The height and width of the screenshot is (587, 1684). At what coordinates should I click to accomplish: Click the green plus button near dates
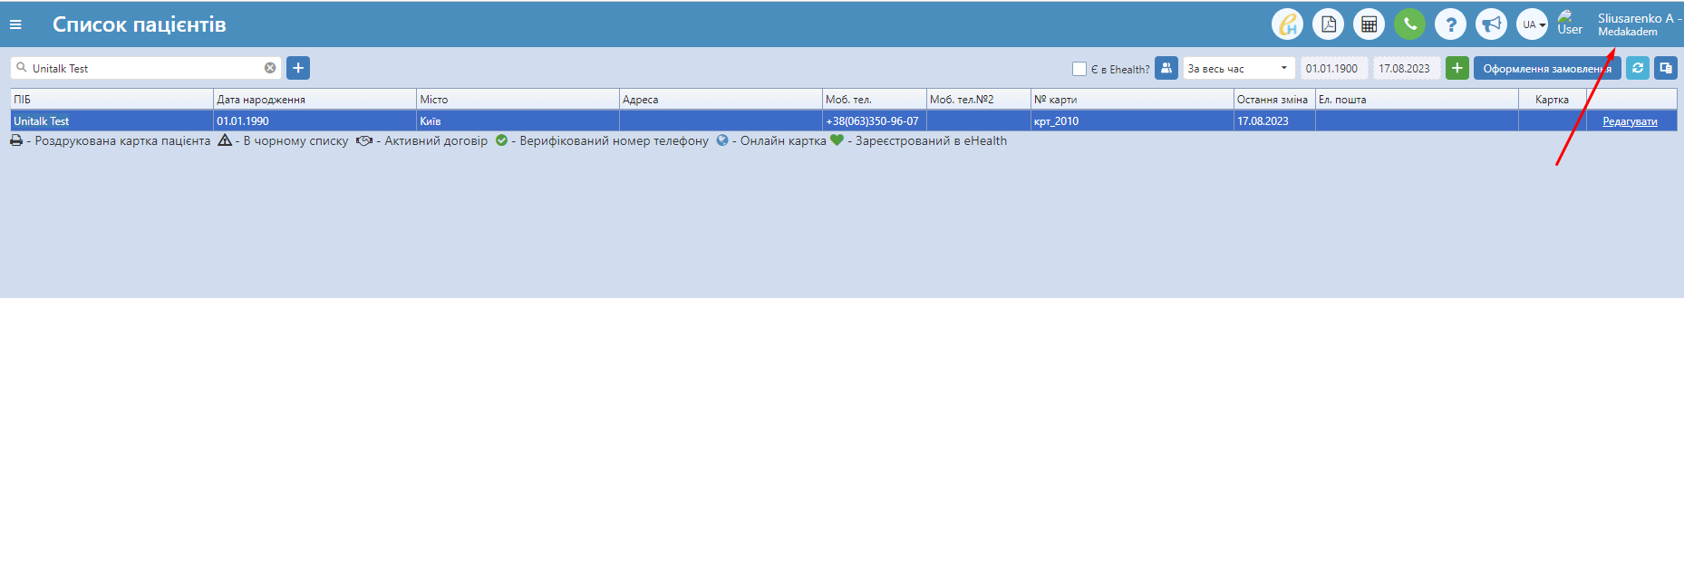pos(1457,68)
